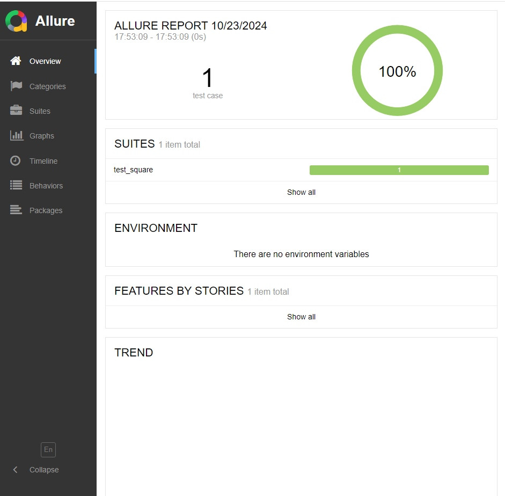This screenshot has height=496, width=505.
Task: Click 'There are no environment variables' text
Action: pos(301,254)
